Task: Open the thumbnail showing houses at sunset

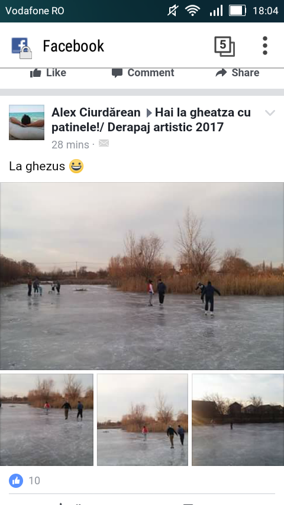Action: [238, 420]
